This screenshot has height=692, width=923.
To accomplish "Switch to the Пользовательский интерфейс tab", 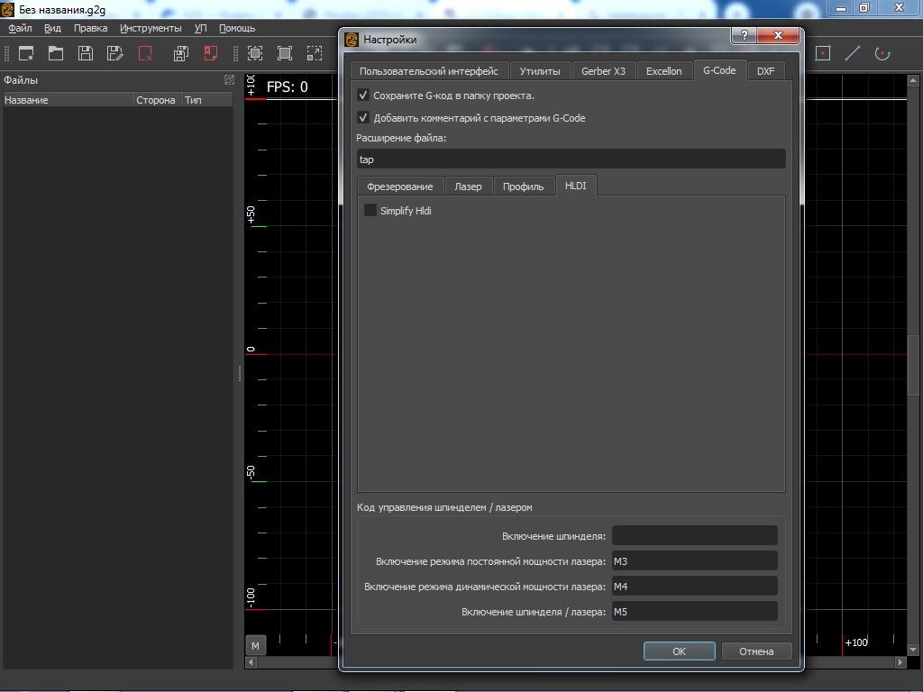I will pos(429,70).
